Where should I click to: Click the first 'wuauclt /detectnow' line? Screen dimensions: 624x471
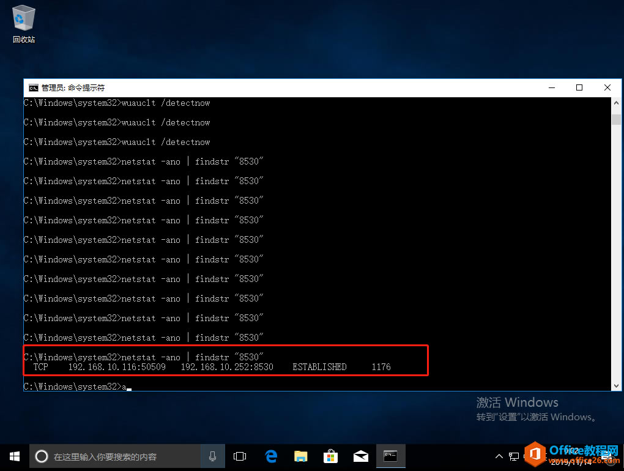117,103
